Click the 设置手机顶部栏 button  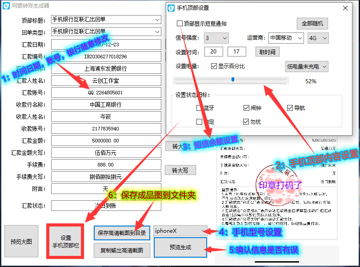(x=66, y=242)
